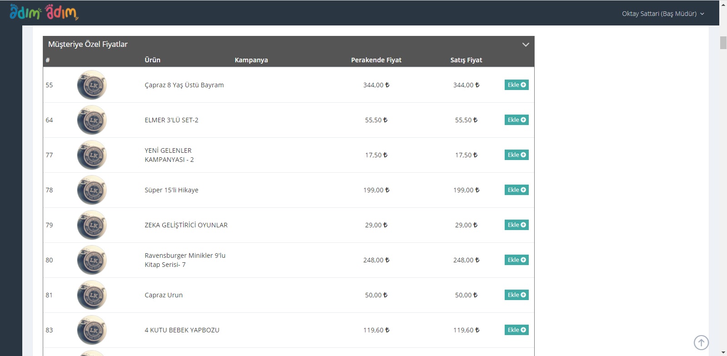The width and height of the screenshot is (727, 356).
Task: Click Ekle for Süper 15'li Hikaye
Action: point(516,190)
